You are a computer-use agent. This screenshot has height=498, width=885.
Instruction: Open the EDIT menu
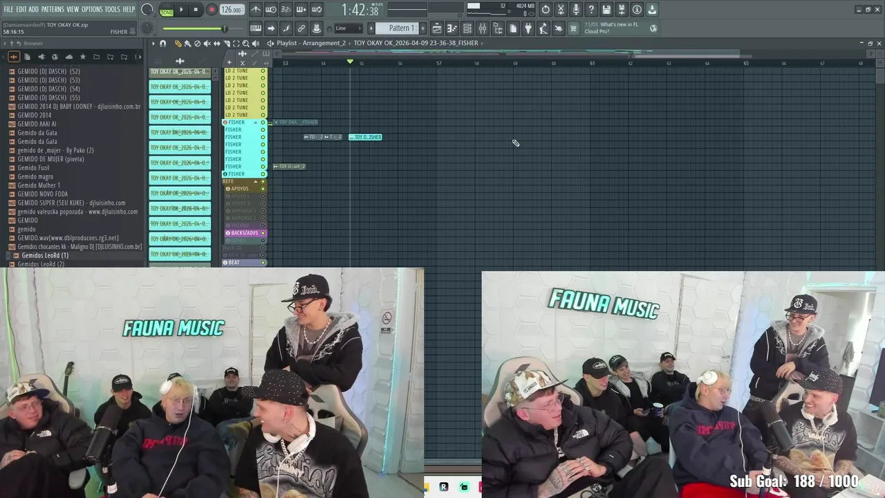[x=21, y=9]
